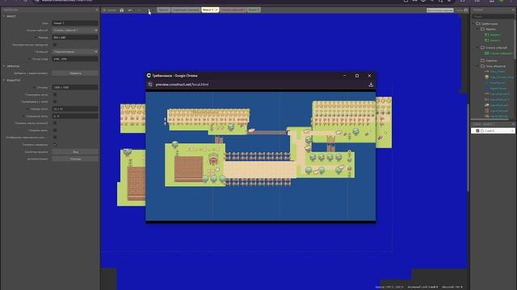This screenshot has width=517, height=290.
Task: Click the layout name field showing Макет 1
Action: 75,23
